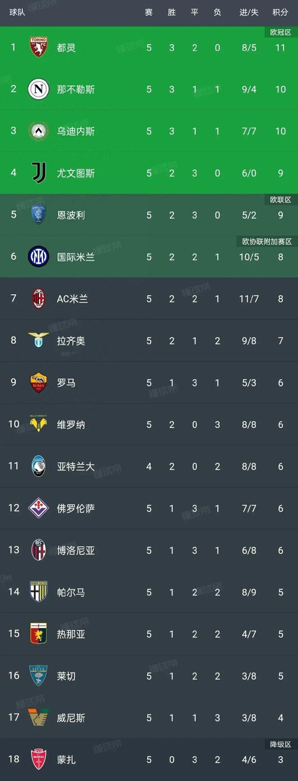Select the Udinese club crest
Screen dimensions: 298x781
[38, 131]
